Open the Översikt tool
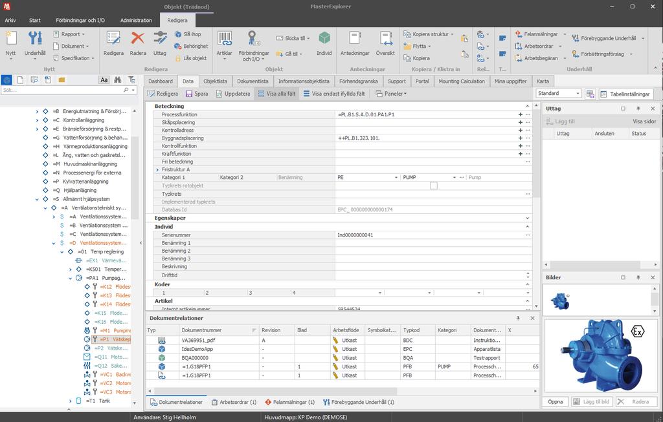 click(385, 43)
